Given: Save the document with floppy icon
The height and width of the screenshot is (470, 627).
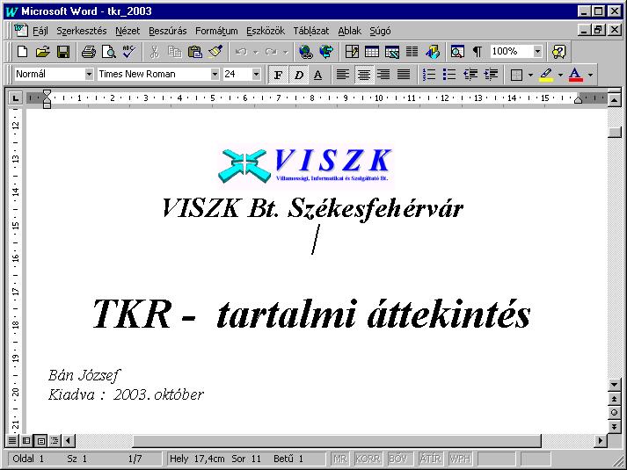Looking at the screenshot, I should [x=63, y=52].
